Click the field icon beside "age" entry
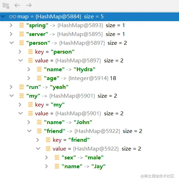This screenshot has width=179, height=183. click(39, 78)
